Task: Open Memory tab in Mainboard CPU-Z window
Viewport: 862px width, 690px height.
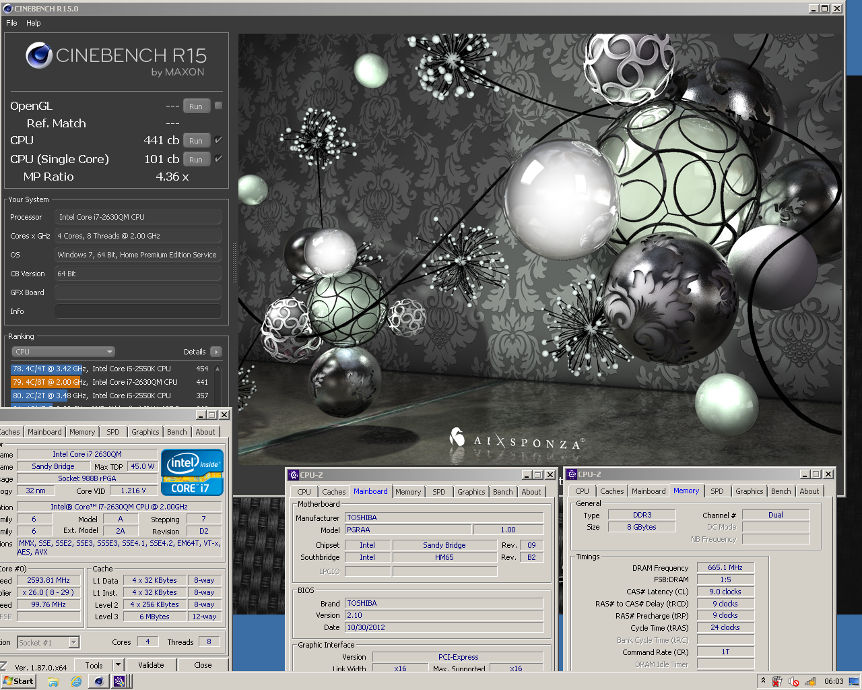Action: [x=408, y=492]
